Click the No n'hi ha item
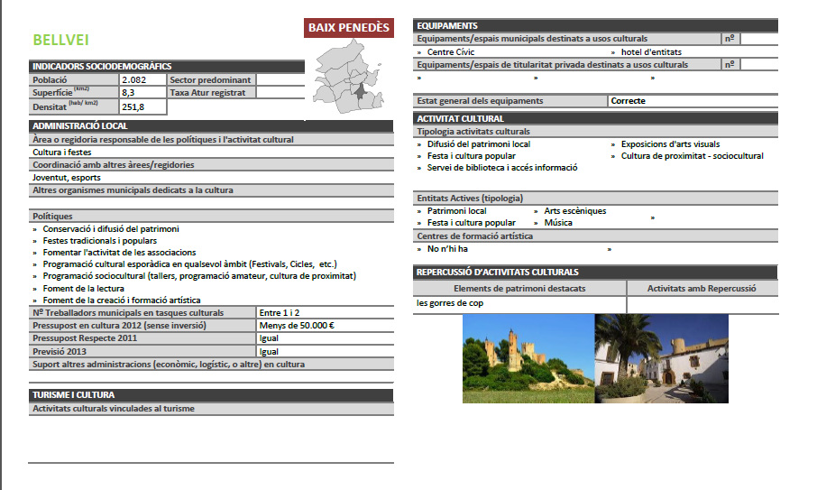The image size is (817, 490). point(447,249)
